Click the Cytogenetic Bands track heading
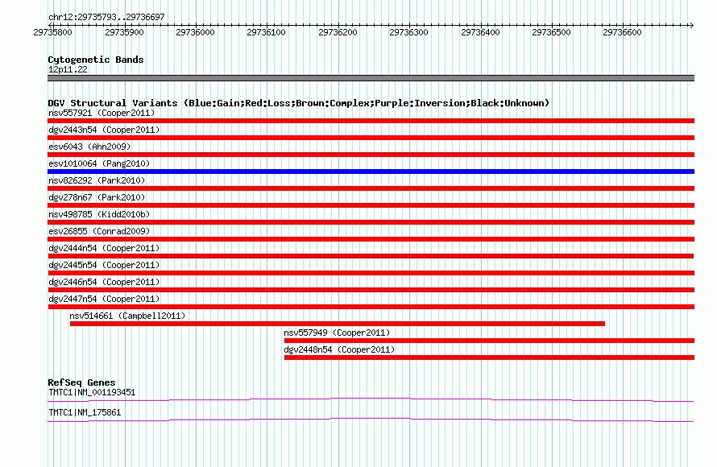 click(96, 60)
